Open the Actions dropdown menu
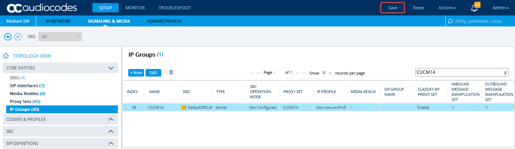This screenshot has height=149, width=515. (x=447, y=8)
